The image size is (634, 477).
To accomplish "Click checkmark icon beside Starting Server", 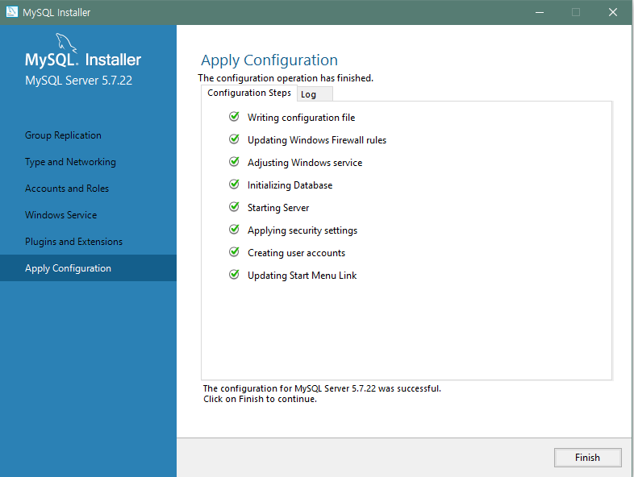I will pos(234,207).
